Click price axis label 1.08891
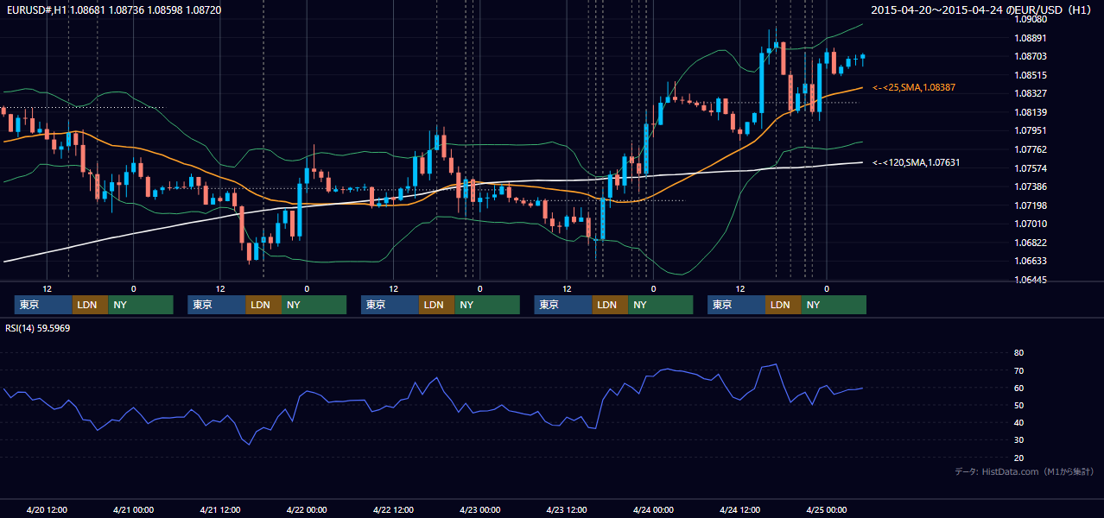Viewport: 1104px width, 518px height. [1030, 38]
